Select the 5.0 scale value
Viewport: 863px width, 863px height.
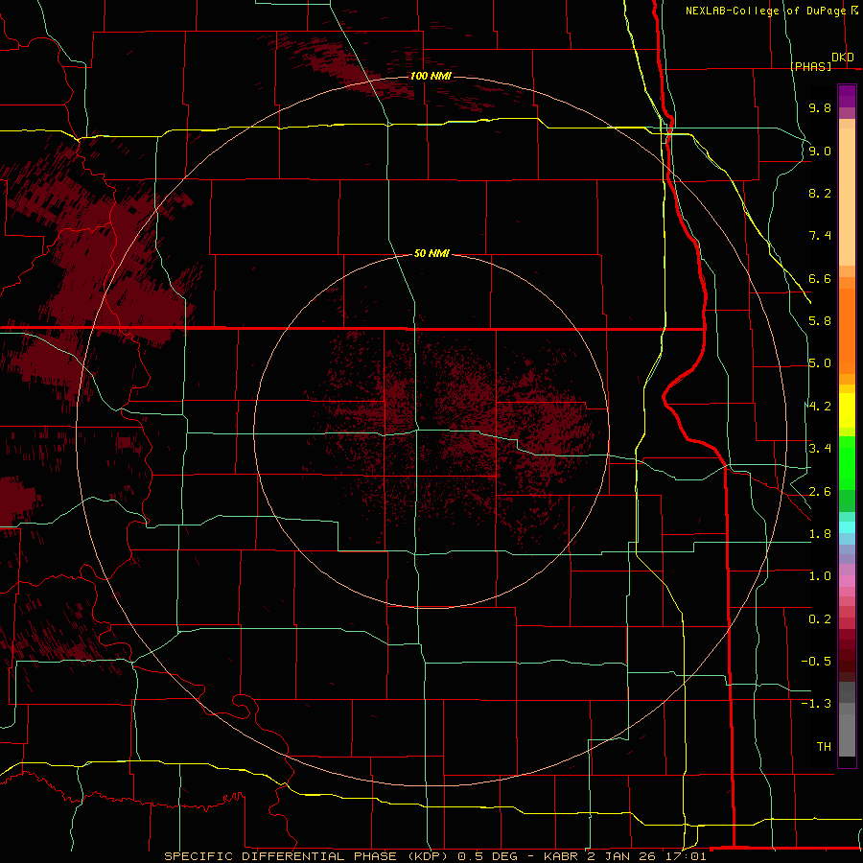pos(820,363)
